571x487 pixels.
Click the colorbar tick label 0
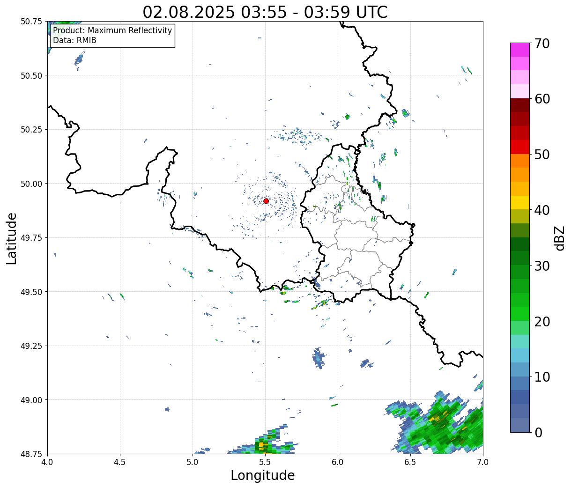(538, 433)
